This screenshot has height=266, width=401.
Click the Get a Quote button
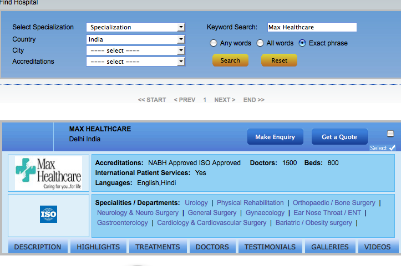coord(339,137)
